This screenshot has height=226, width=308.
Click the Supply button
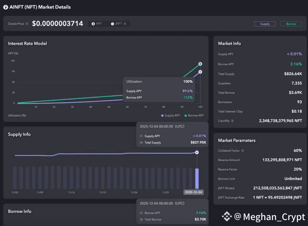pyautogui.click(x=265, y=24)
